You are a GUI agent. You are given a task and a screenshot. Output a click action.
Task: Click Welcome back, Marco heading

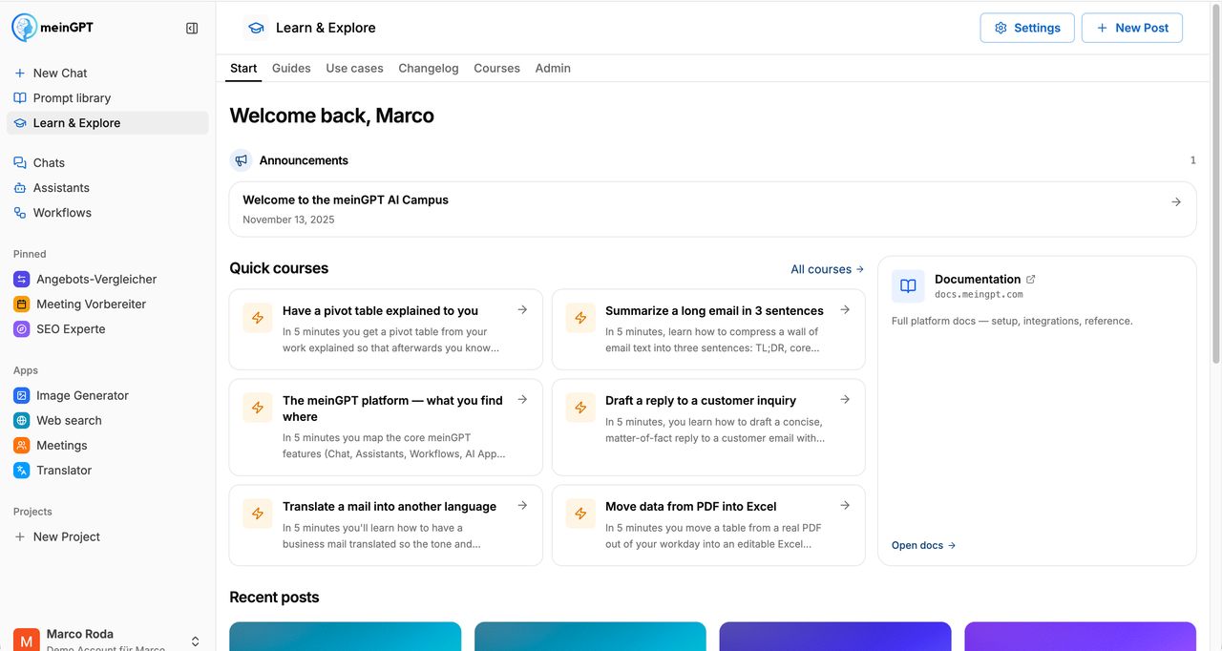coord(331,115)
